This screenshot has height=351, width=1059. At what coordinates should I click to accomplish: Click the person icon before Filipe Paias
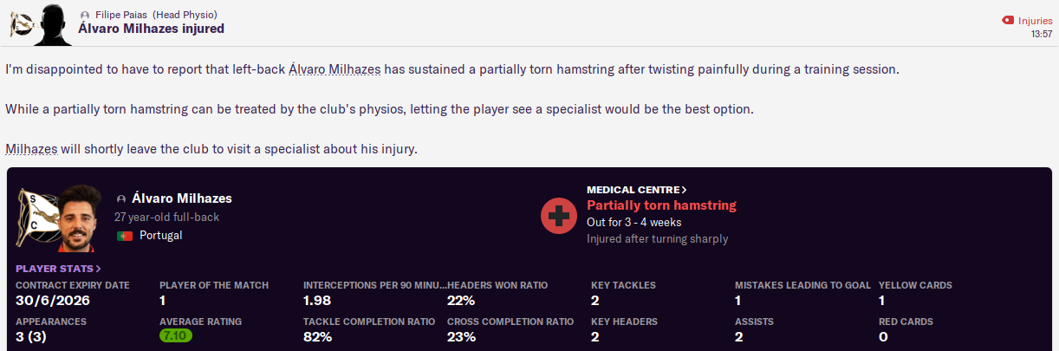[84, 16]
